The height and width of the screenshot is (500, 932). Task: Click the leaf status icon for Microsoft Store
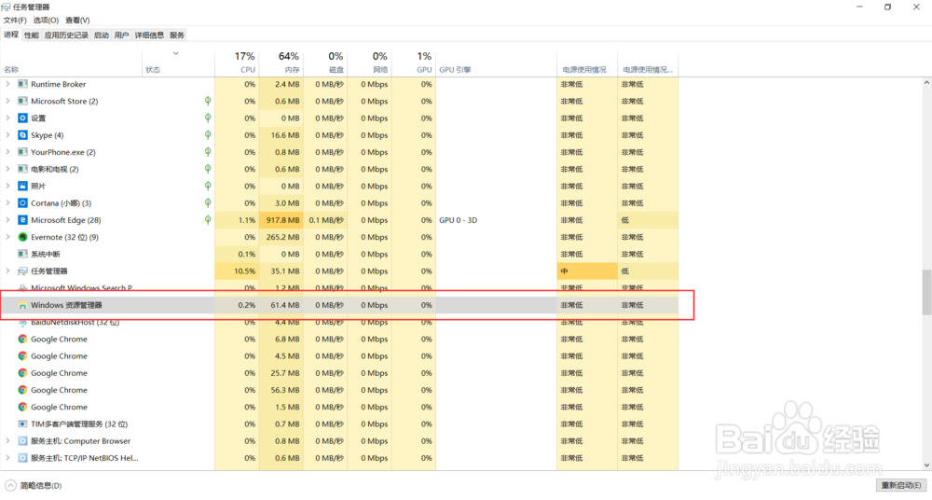tap(208, 101)
